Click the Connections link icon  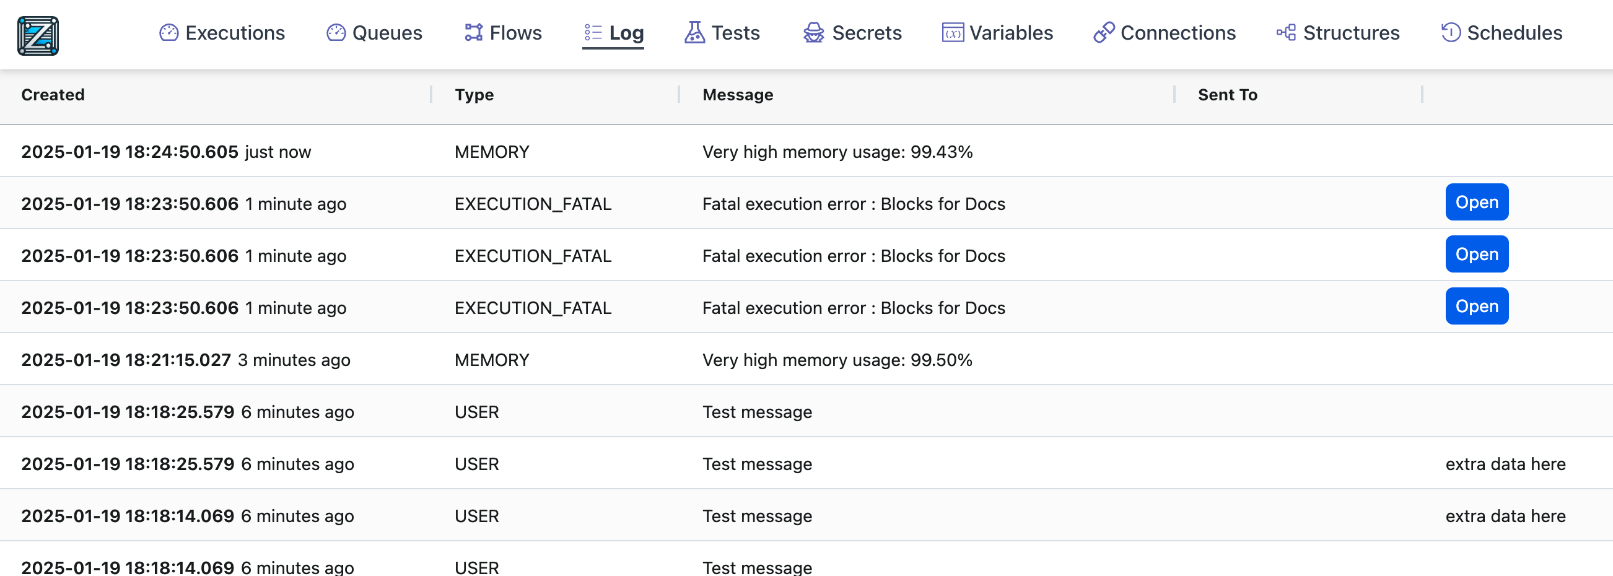pyautogui.click(x=1103, y=33)
